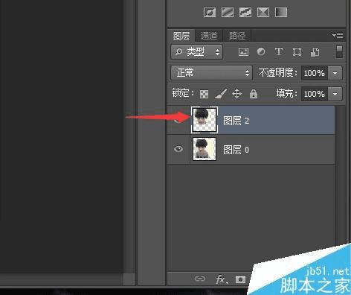Add a layer mask button
This screenshot has width=351, height=295.
pyautogui.click(x=240, y=279)
